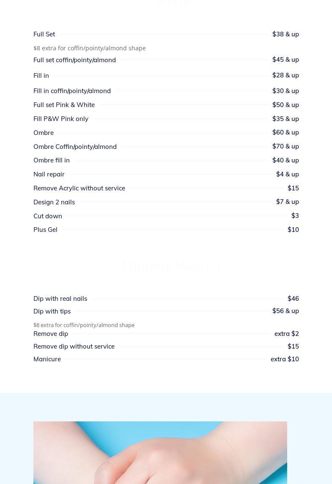Click Fill P&W Pink only item

click(61, 119)
